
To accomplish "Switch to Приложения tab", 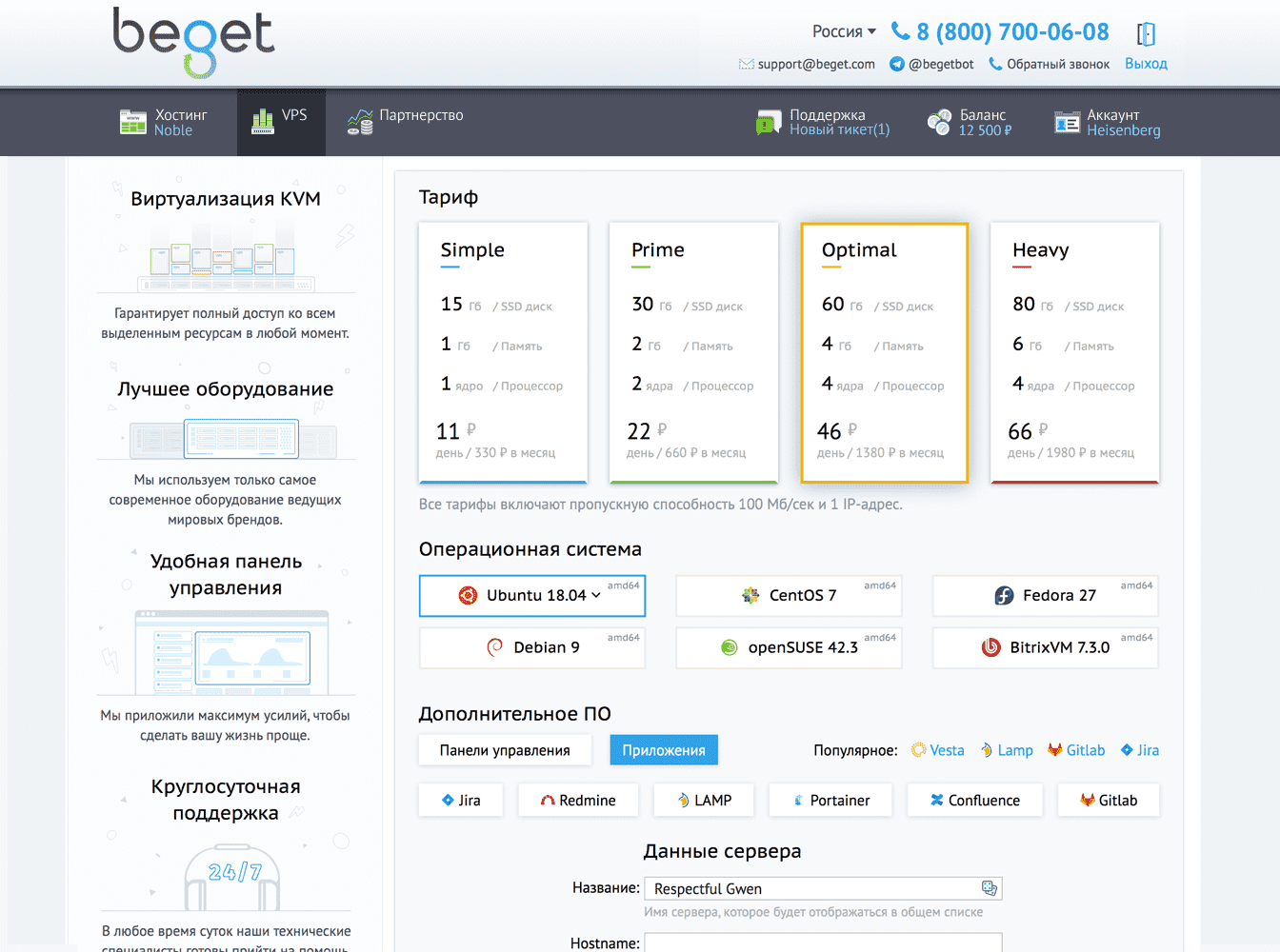I will [x=664, y=750].
